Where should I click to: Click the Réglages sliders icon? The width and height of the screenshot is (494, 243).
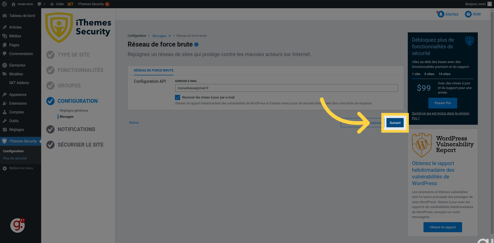coord(5,130)
